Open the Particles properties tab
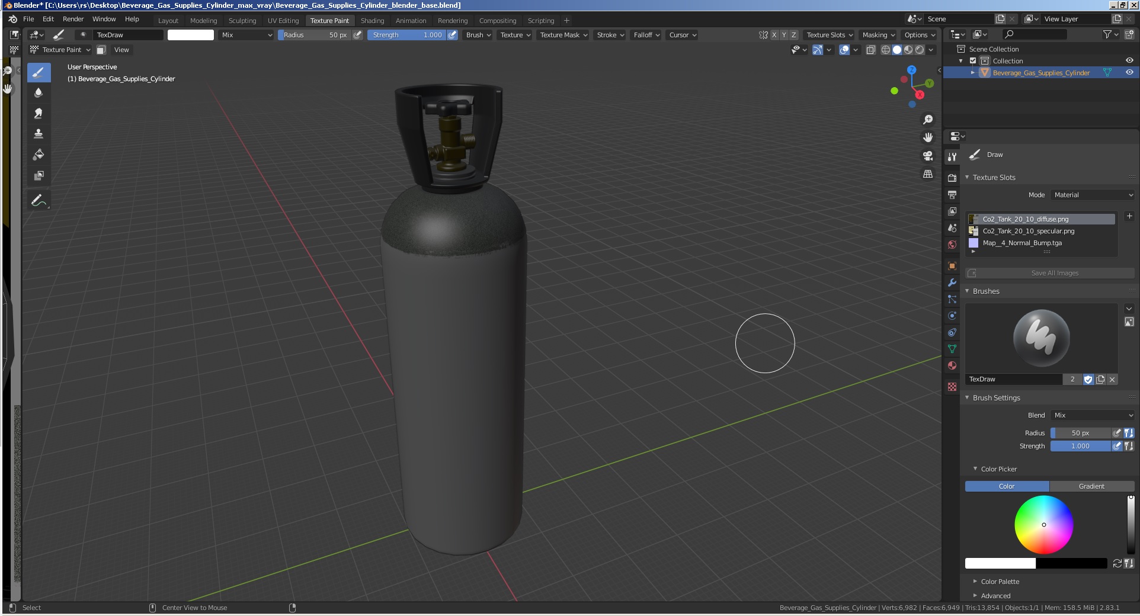 [x=952, y=299]
